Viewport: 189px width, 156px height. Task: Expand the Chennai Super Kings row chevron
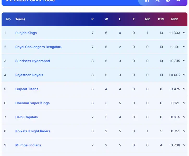coord(184,103)
